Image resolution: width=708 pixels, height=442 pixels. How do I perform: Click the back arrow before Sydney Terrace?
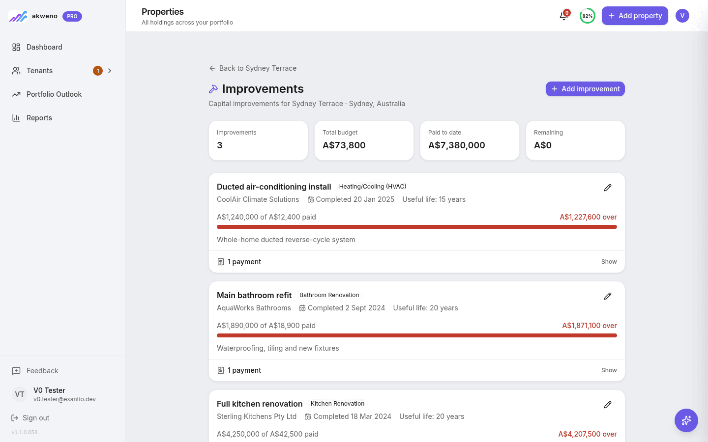[212, 68]
